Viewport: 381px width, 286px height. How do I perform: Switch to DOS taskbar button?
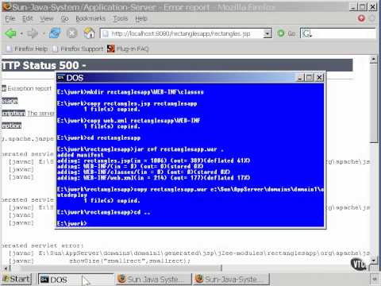[x=75, y=280]
